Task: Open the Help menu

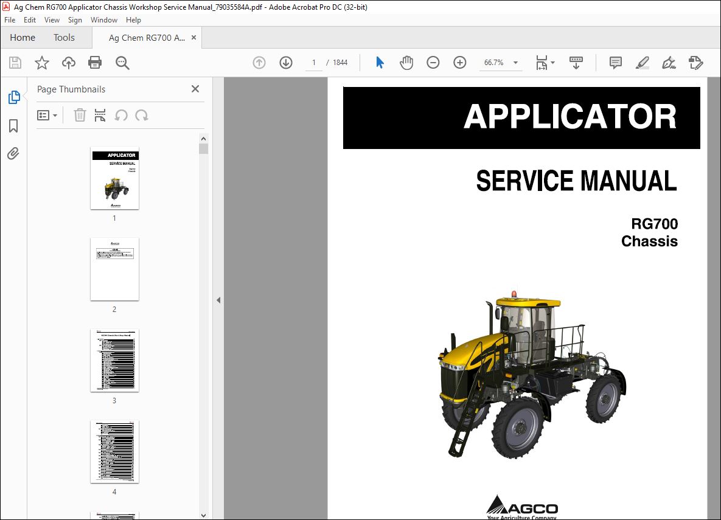Action: point(133,20)
